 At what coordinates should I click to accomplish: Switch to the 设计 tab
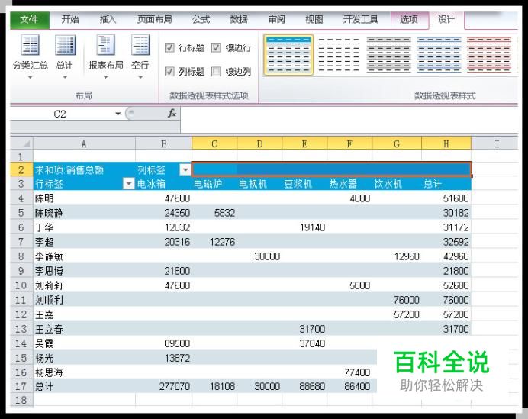point(446,20)
